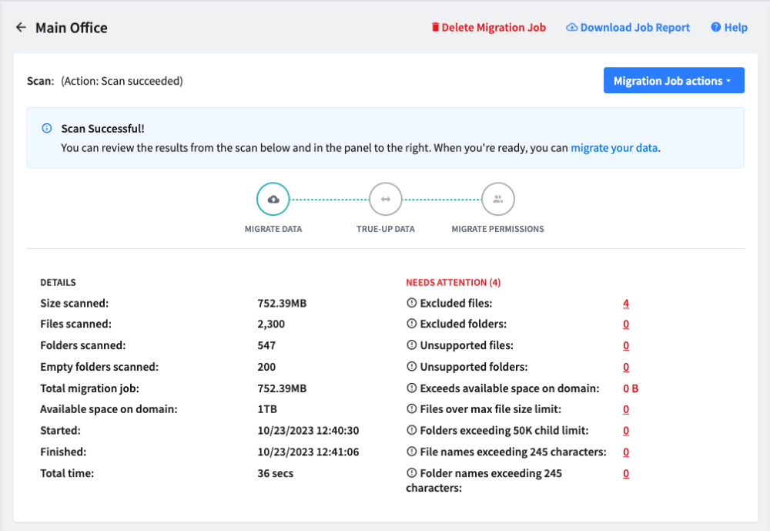The image size is (770, 531).
Task: Open File names exceeding 245 characters count
Action: pos(626,452)
